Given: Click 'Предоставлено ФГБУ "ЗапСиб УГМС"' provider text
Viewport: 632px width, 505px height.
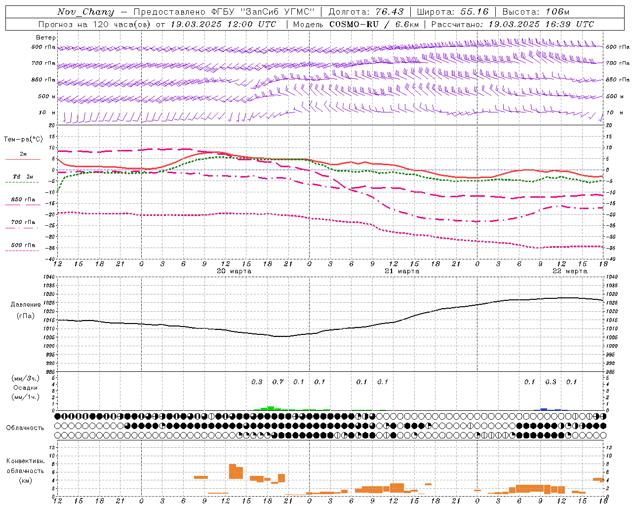Looking at the screenshot, I should pos(224,12).
